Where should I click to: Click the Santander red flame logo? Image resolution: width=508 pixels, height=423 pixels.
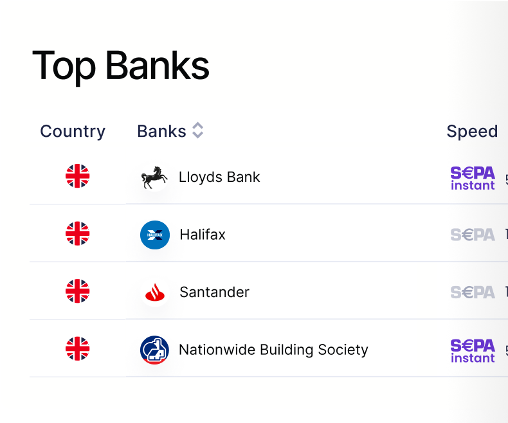tap(155, 292)
